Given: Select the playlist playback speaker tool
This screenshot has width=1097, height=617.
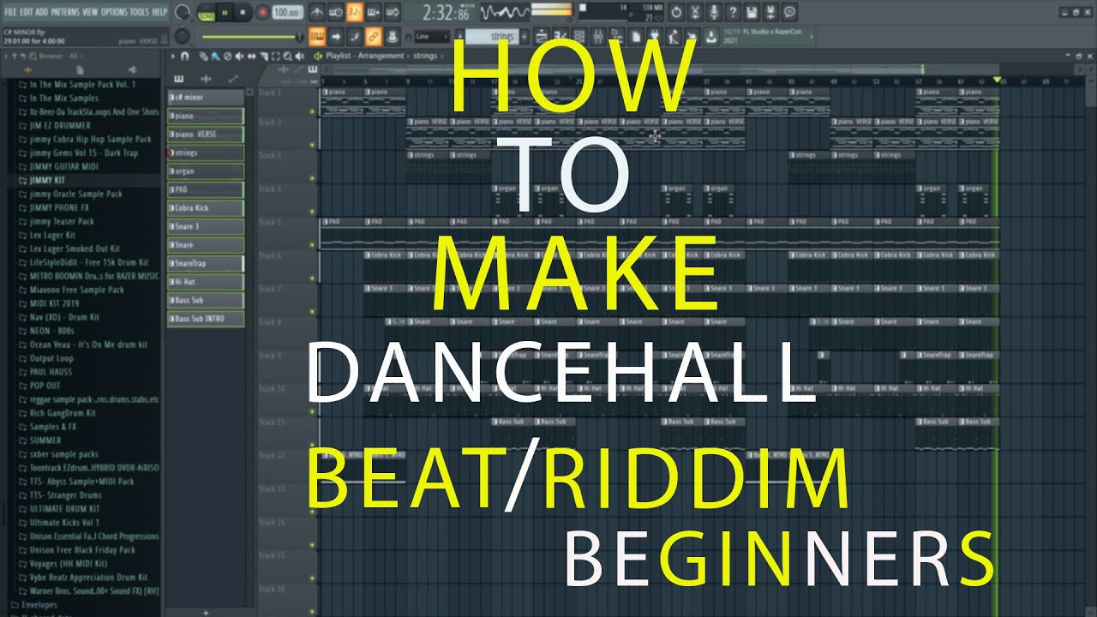Looking at the screenshot, I should coord(299,56).
